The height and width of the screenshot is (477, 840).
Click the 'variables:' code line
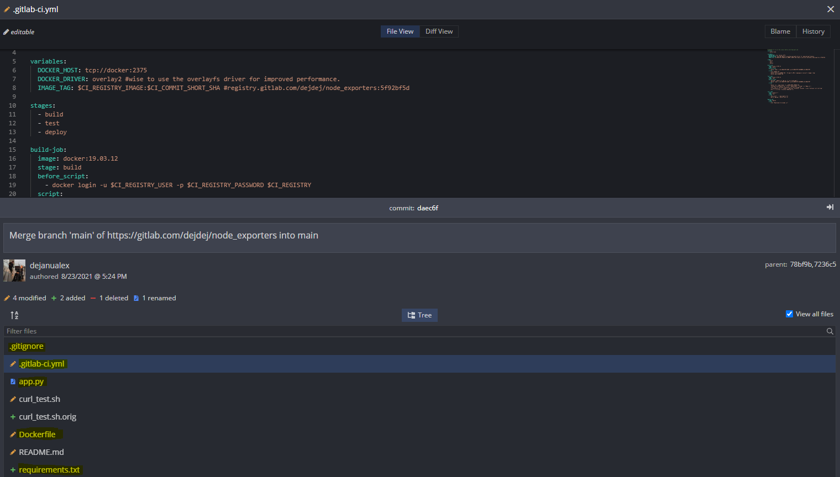(49, 61)
